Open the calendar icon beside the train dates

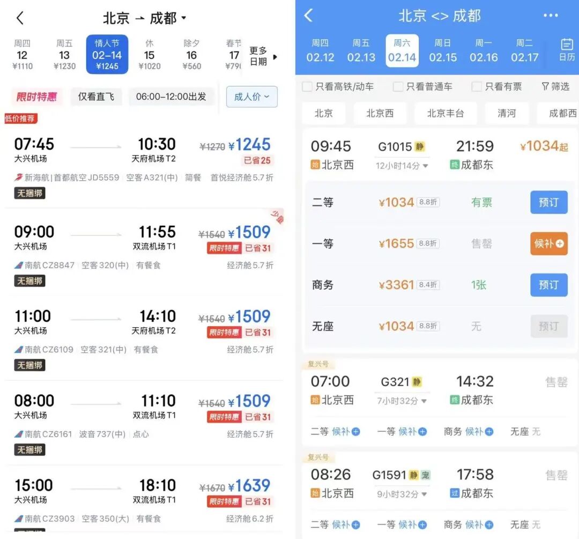(566, 49)
